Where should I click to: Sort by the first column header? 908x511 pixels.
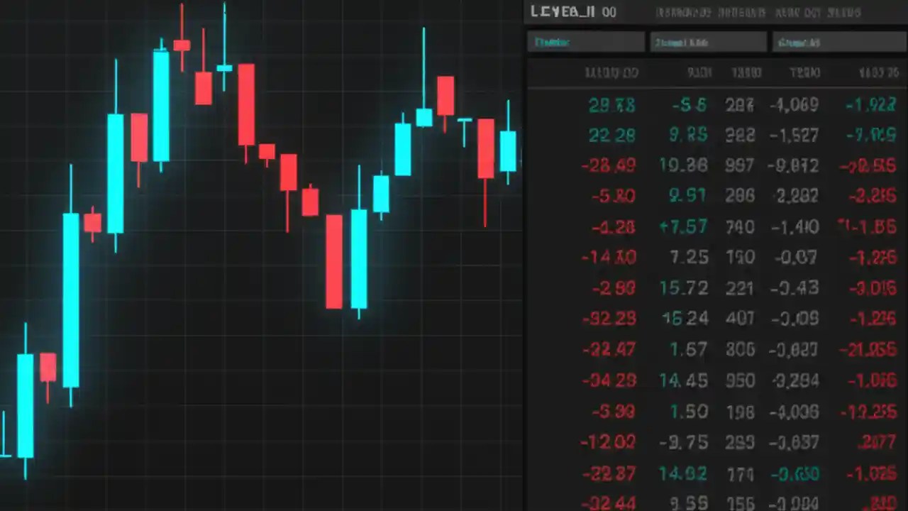611,72
